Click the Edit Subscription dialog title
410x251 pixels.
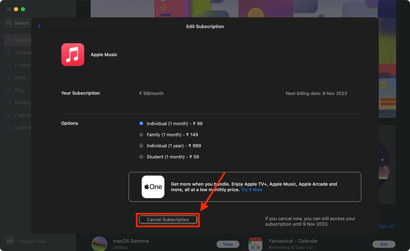tap(205, 26)
